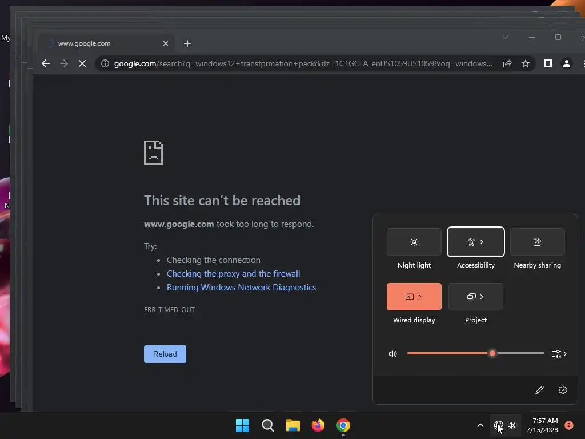The height and width of the screenshot is (439, 585).
Task: Click the sad page error icon
Action: pyautogui.click(x=153, y=152)
